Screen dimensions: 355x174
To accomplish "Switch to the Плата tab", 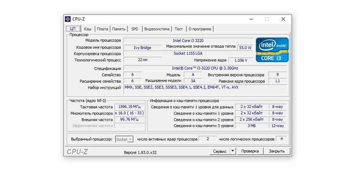I will [x=102, y=29].
